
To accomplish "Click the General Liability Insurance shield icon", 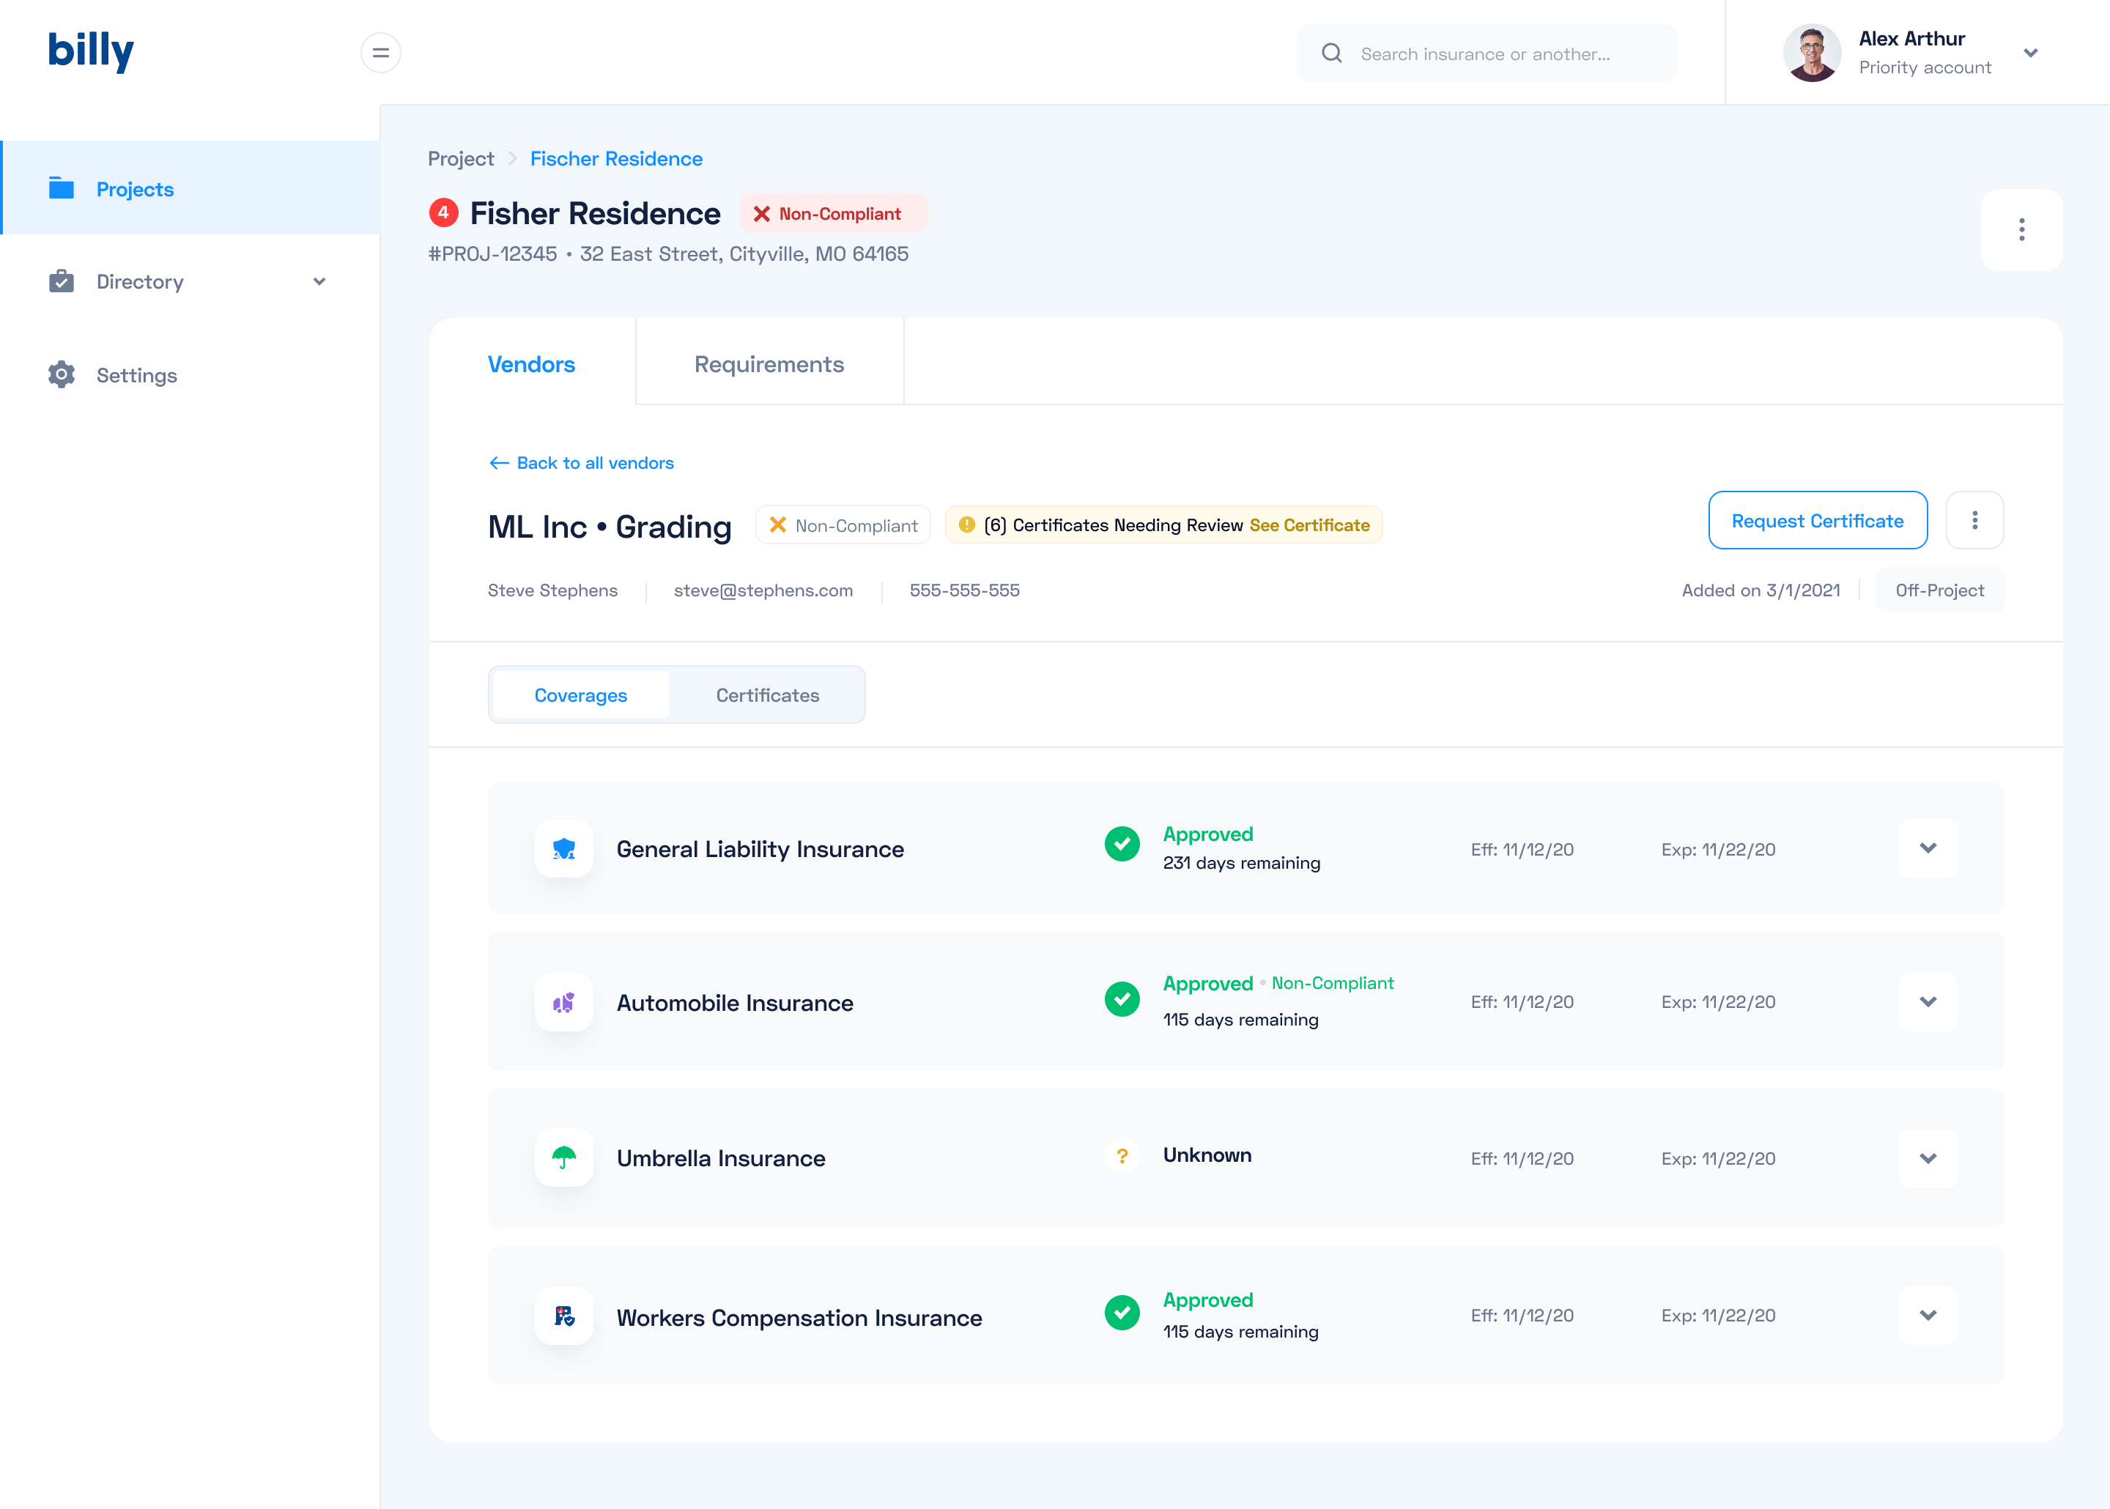I will point(563,848).
